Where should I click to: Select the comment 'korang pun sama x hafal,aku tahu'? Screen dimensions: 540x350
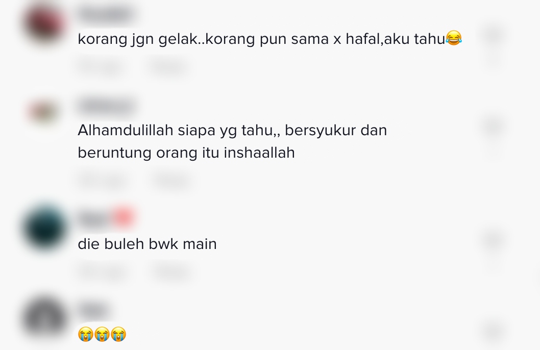(x=269, y=39)
